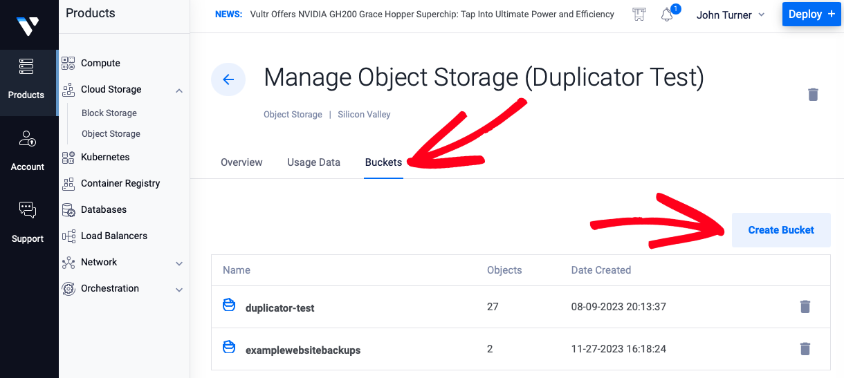The width and height of the screenshot is (844, 378).
Task: Open the duplicator-test bucket
Action: [279, 308]
